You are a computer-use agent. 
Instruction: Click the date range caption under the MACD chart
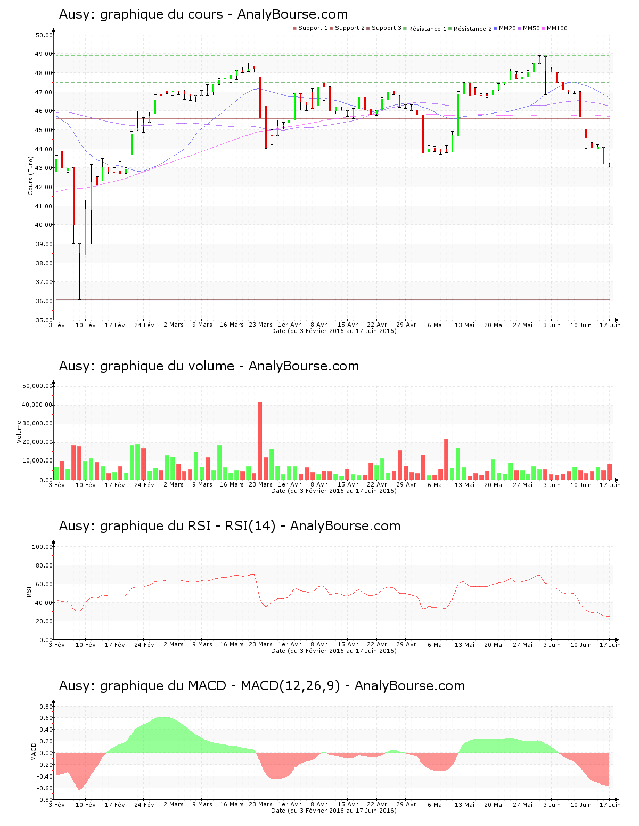point(334,811)
